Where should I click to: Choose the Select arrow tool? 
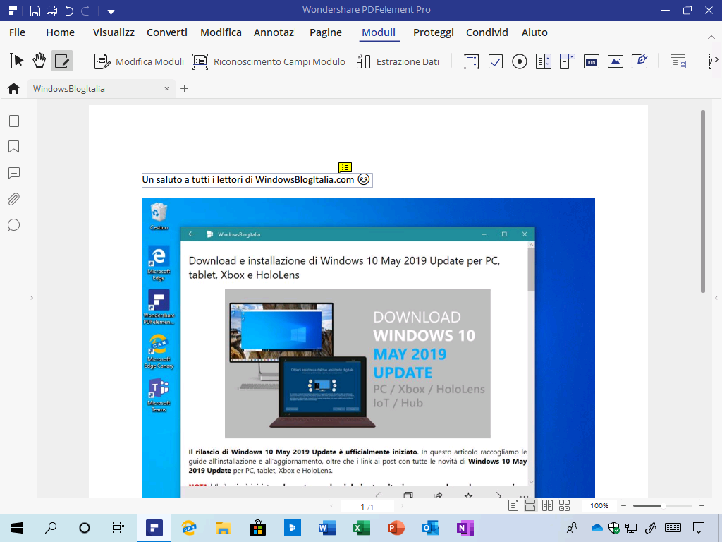point(16,61)
